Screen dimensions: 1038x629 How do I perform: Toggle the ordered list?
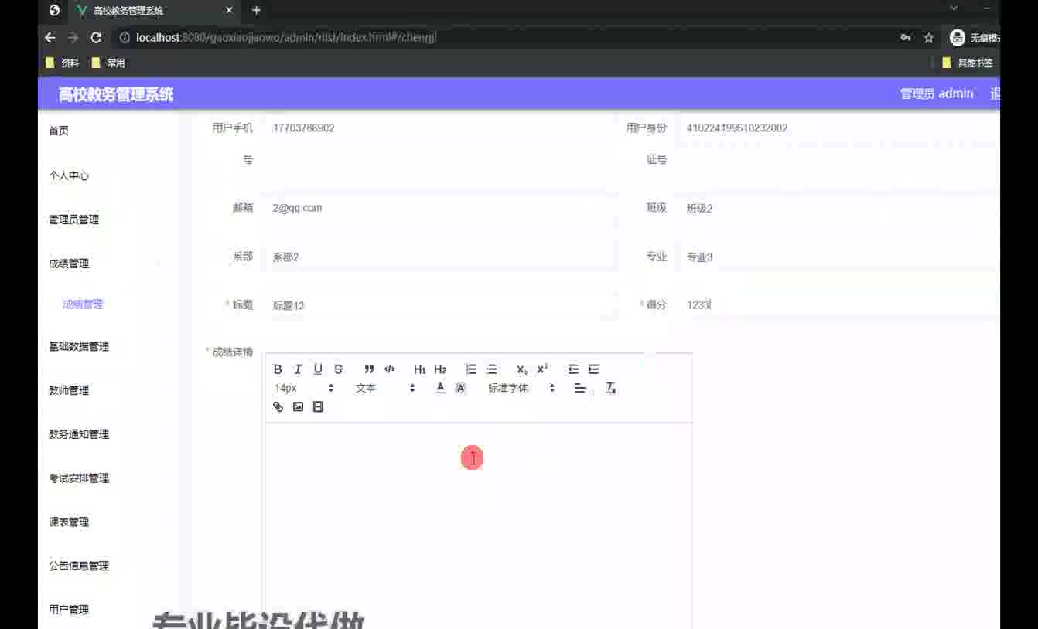coord(471,369)
